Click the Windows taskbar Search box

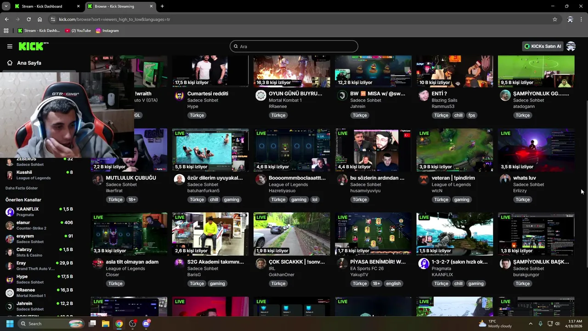pos(51,324)
